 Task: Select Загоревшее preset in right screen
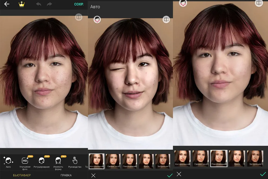click(255, 158)
